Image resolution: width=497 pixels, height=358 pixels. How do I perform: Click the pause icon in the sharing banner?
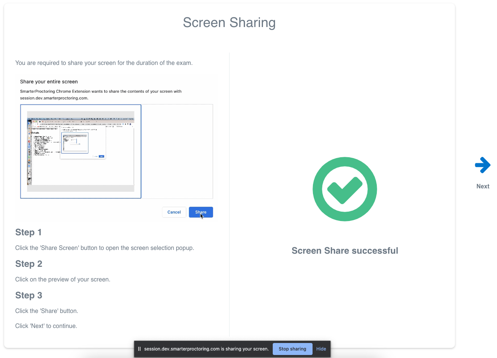[139, 349]
